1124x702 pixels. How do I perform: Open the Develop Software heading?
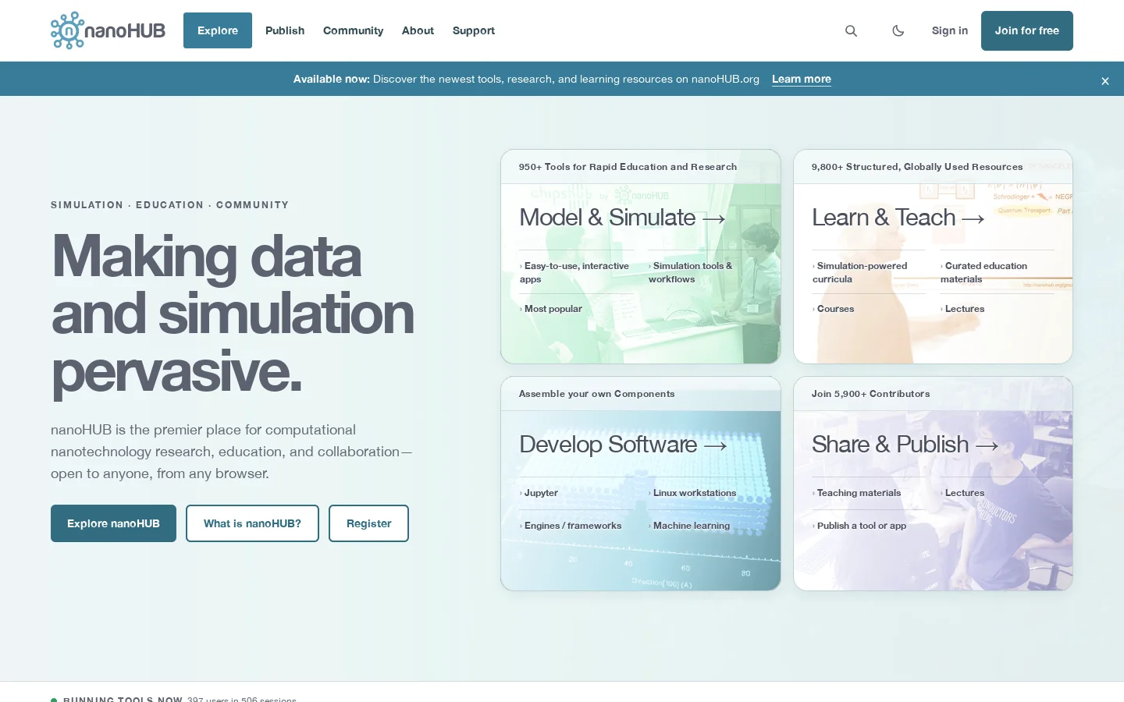pos(623,445)
